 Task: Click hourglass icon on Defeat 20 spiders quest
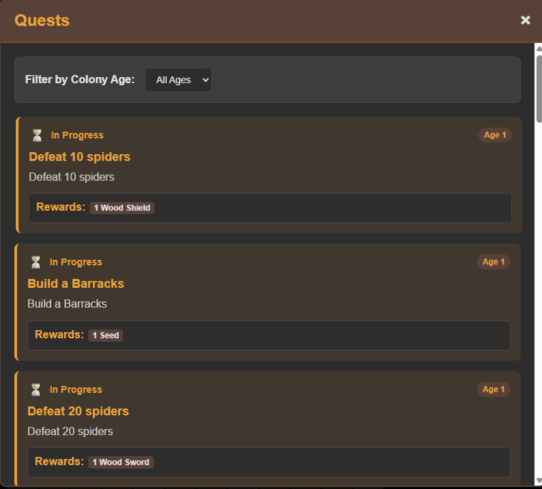coord(35,389)
